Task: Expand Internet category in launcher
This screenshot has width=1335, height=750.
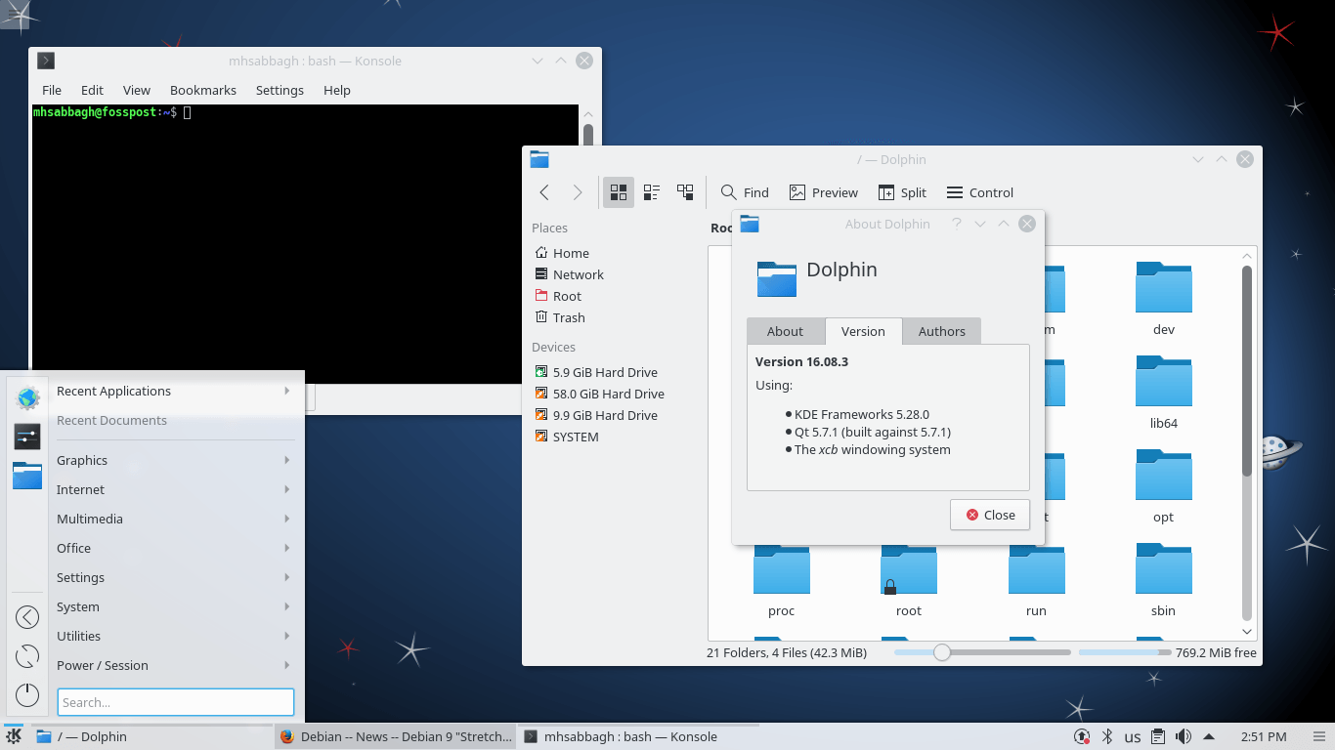Action: tap(174, 489)
